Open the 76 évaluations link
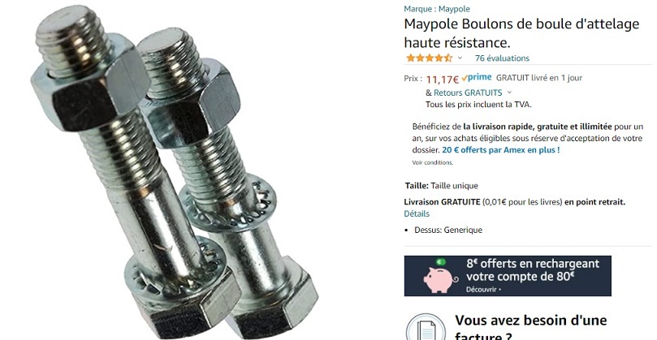 click(502, 58)
